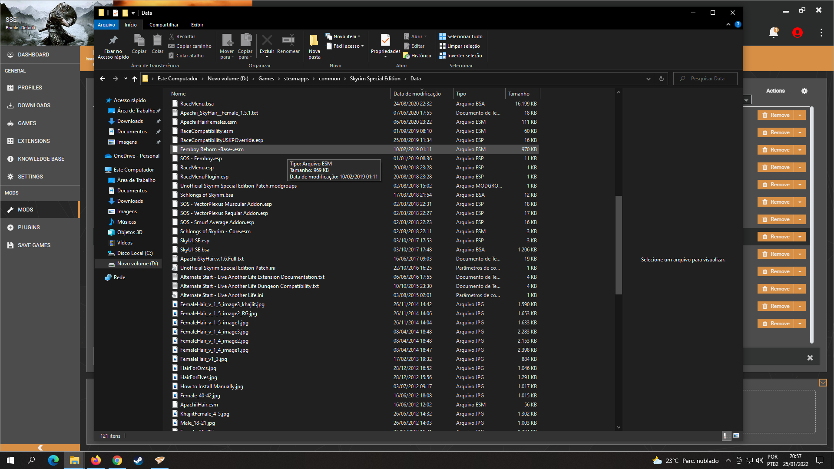Click Limpar seleção
This screenshot has width=834, height=469.
coord(460,46)
